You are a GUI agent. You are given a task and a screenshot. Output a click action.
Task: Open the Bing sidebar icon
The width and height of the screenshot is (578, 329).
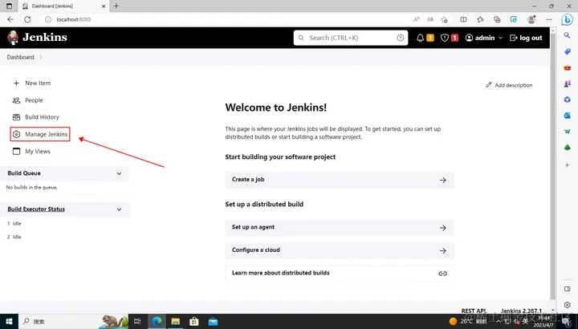coord(568,19)
